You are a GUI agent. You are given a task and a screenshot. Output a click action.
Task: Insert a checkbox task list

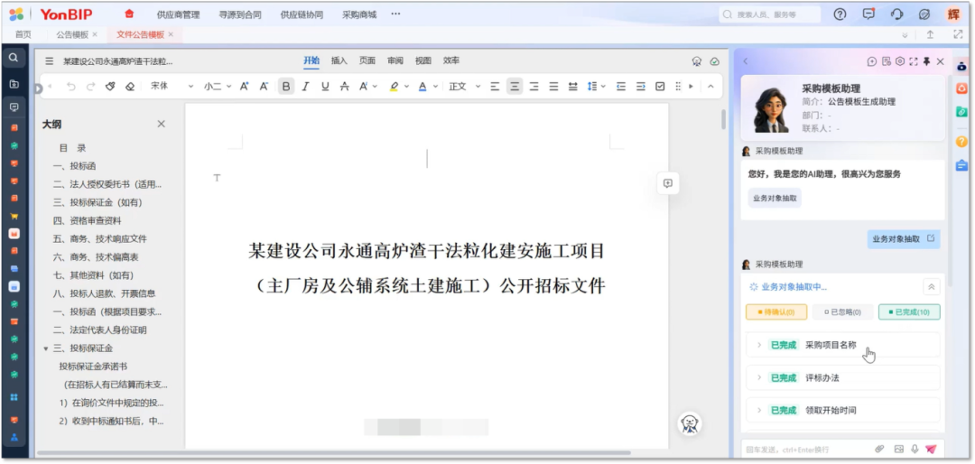[660, 87]
